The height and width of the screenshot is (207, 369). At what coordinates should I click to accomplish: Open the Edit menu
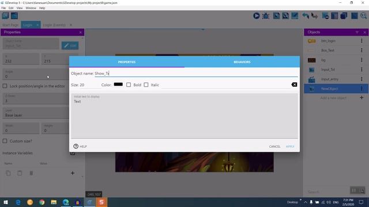coord(11,8)
